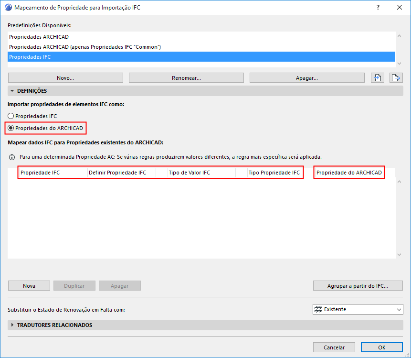
Task: Confirm with the OK button
Action: coord(382,347)
